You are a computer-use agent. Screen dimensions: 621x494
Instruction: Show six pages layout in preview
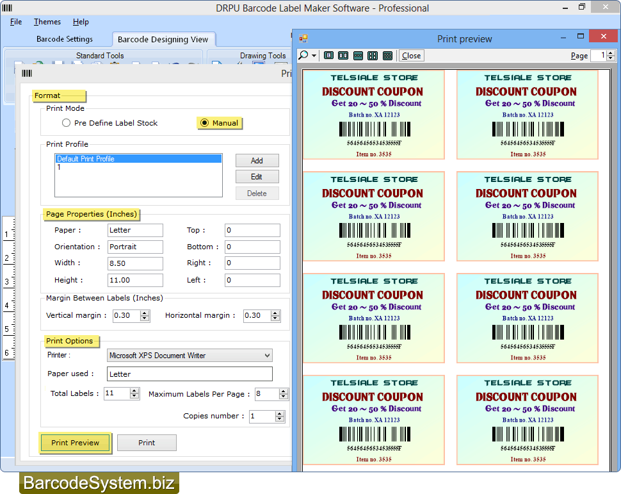point(388,56)
